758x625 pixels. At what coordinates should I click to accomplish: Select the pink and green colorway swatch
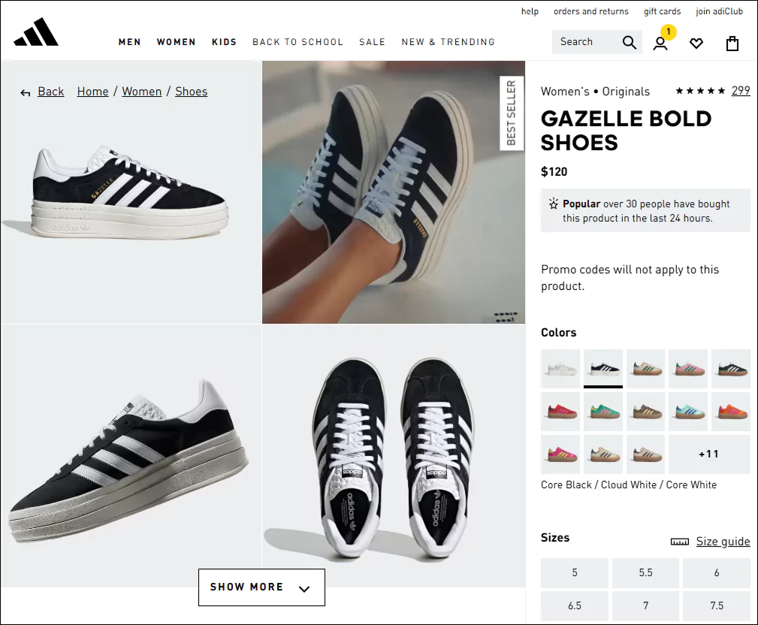[x=688, y=369]
